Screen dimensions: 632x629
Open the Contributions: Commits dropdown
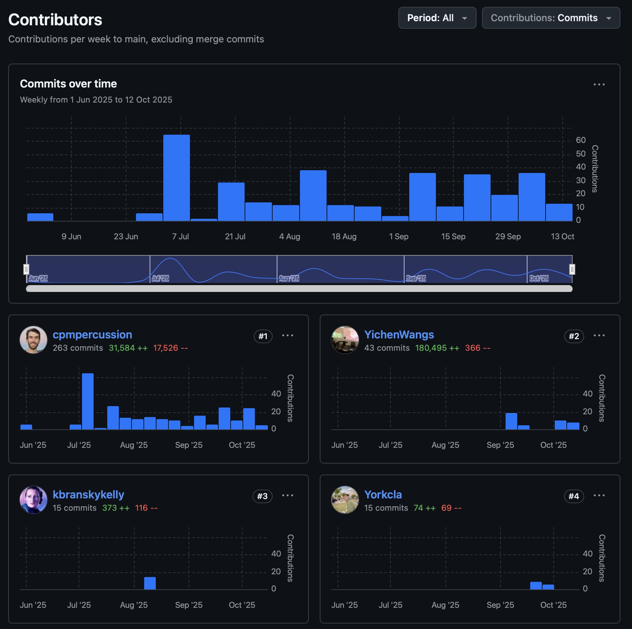pyautogui.click(x=550, y=18)
